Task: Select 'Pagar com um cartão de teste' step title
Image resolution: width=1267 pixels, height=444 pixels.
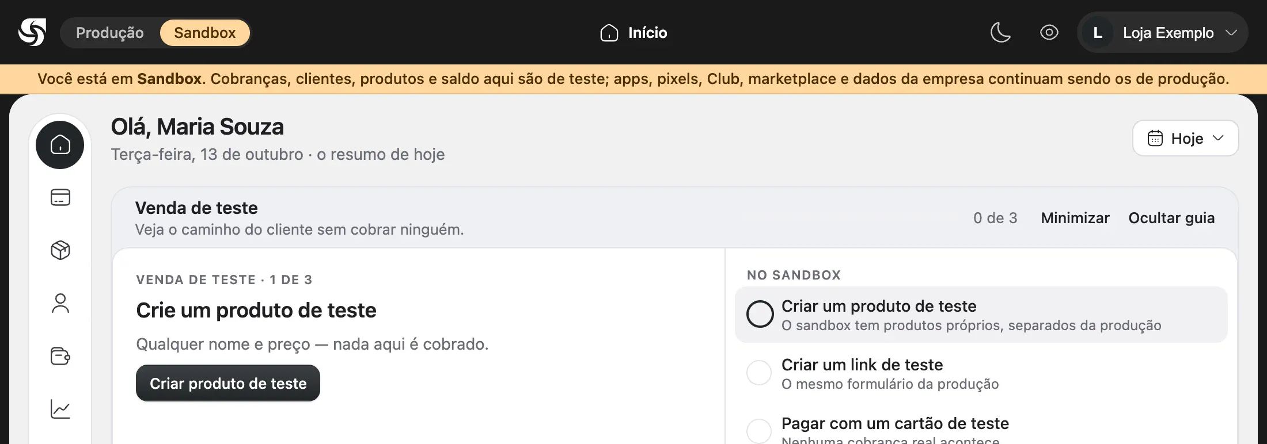Action: [895, 423]
